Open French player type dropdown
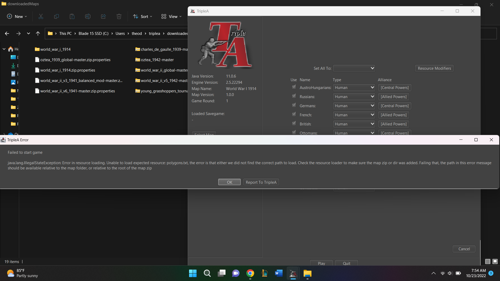The width and height of the screenshot is (500, 281). 354,115
